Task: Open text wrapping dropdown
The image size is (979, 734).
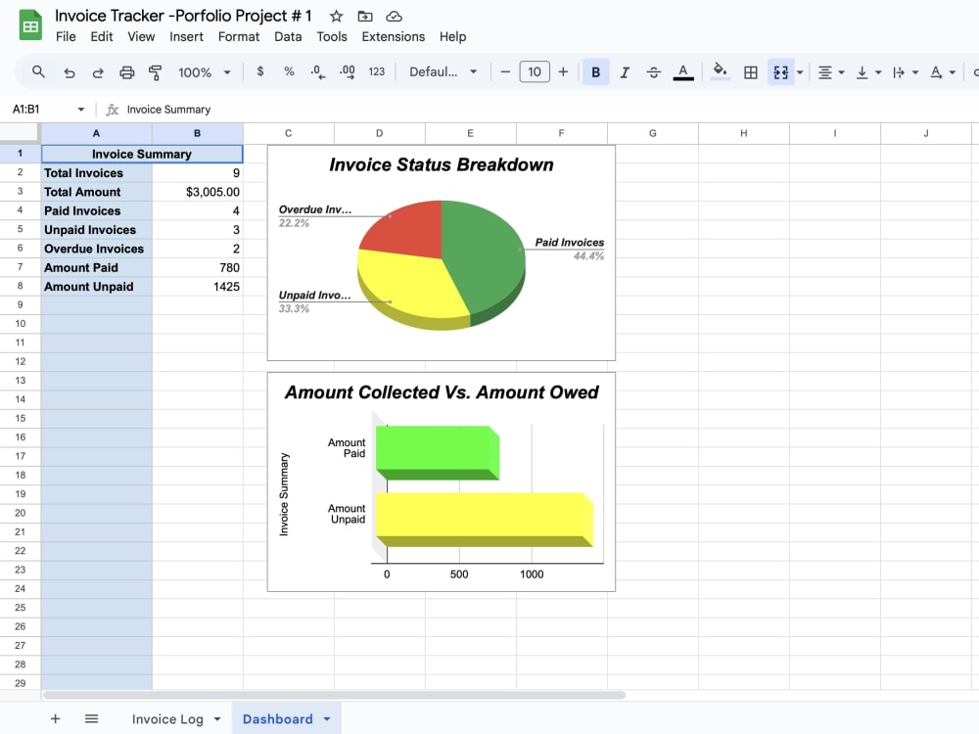Action: (906, 72)
